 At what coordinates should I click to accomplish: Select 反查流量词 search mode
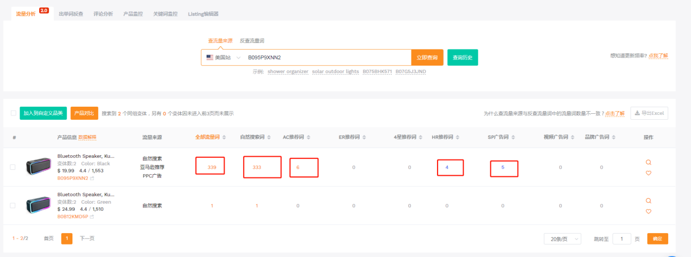point(252,41)
